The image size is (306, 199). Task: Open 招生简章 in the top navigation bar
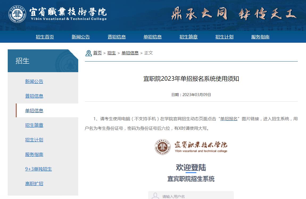tap(188, 37)
